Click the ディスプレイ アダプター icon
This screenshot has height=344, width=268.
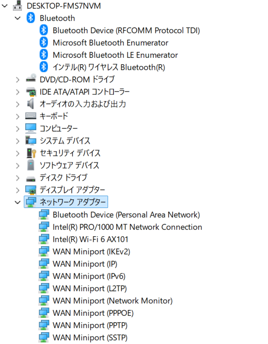31,190
